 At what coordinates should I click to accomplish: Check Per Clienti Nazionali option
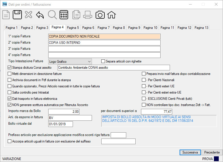(144, 80)
